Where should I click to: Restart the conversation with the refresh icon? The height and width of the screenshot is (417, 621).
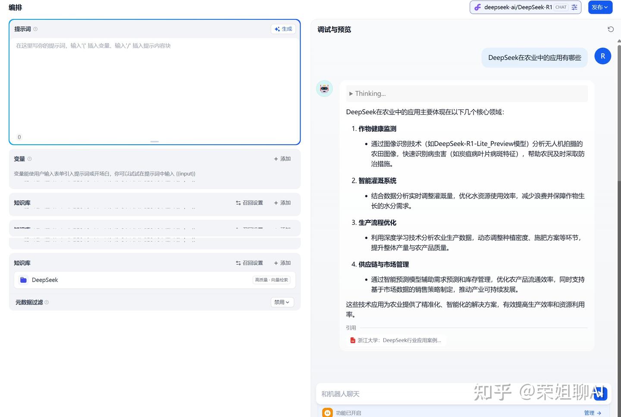[x=611, y=29]
